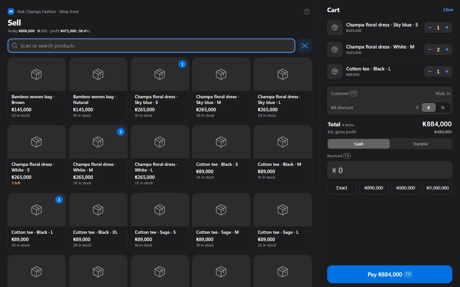
Task: Click the Exact amount button
Action: coord(342,188)
